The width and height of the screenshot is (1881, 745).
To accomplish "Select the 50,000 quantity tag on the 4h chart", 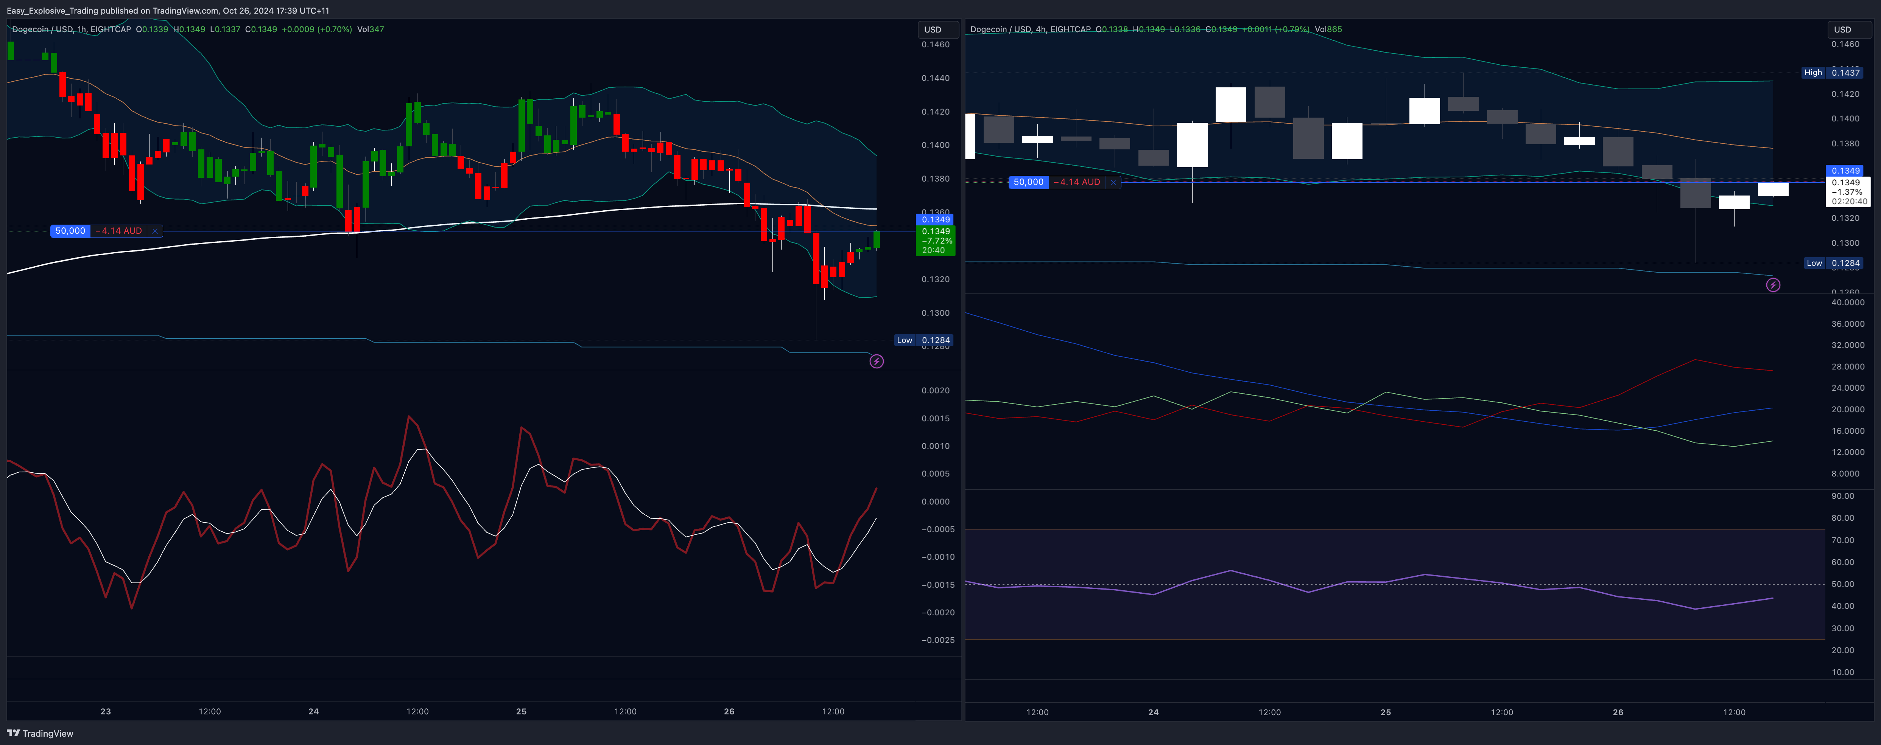I will click(1028, 182).
